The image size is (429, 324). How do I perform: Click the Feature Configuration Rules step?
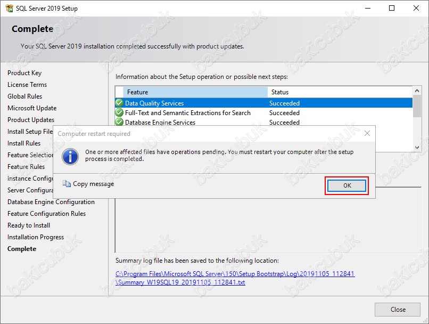(46, 214)
